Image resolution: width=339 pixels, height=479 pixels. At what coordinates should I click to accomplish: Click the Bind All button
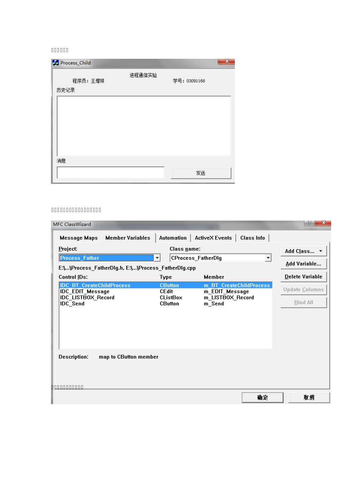coord(304,302)
